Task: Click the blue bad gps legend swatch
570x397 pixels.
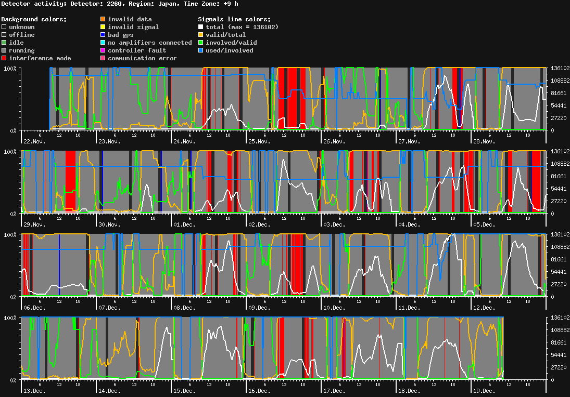Action: pyautogui.click(x=103, y=35)
